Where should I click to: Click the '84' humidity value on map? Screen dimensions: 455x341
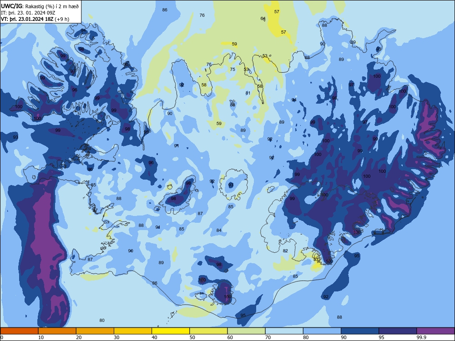(x=219, y=230)
